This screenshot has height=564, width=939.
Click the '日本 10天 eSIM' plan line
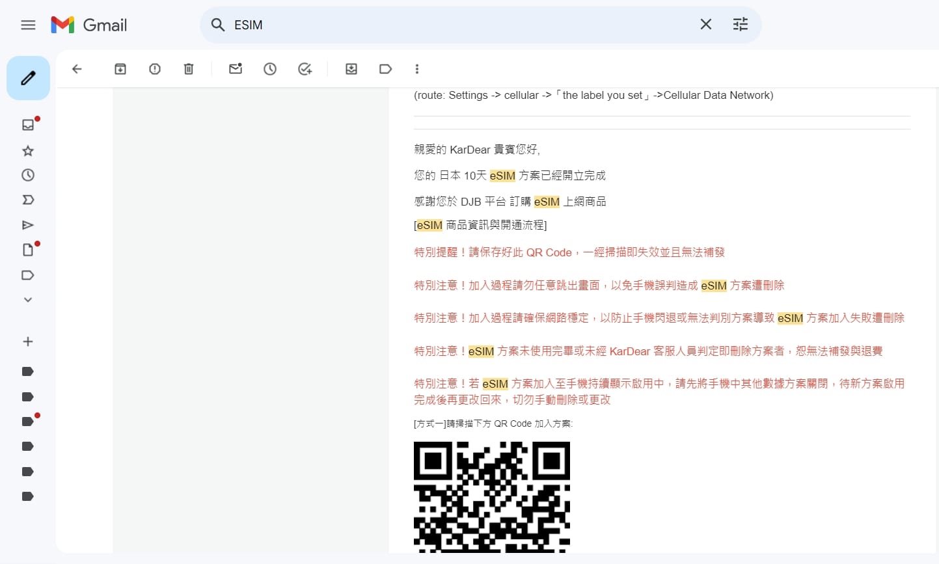tap(510, 176)
